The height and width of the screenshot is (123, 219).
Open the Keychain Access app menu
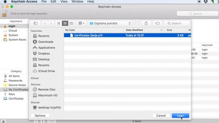24,1
